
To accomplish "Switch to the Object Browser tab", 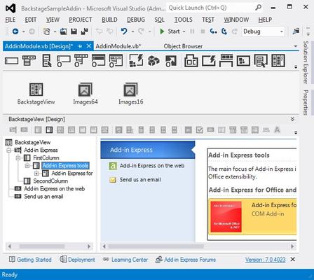I will pyautogui.click(x=183, y=46).
